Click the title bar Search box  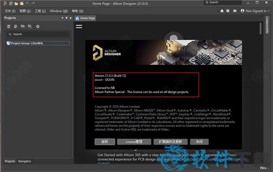pos(223,2)
